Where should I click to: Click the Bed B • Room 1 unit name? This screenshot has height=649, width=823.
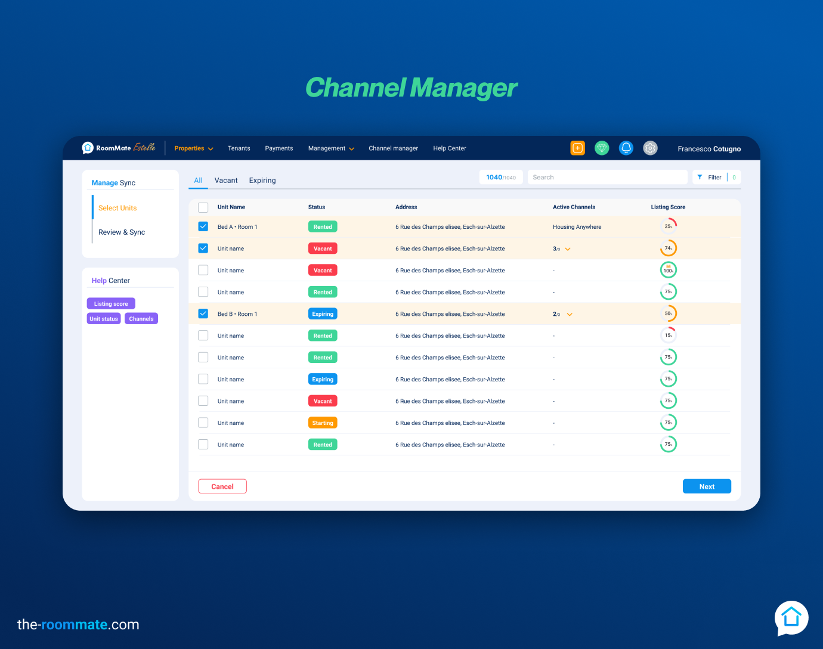[x=237, y=314]
